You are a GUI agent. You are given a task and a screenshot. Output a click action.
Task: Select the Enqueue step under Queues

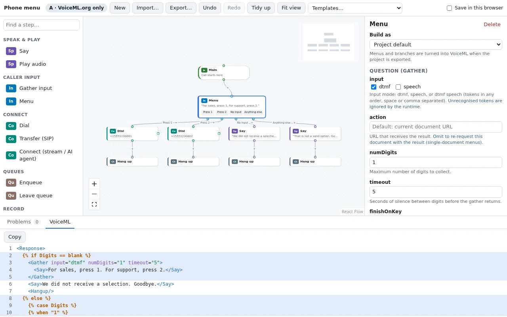(41, 183)
